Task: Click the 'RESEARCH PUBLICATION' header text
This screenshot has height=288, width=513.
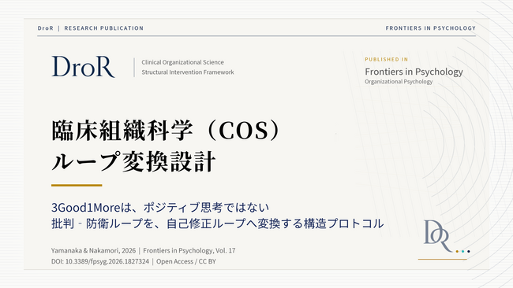Action: [x=103, y=28]
